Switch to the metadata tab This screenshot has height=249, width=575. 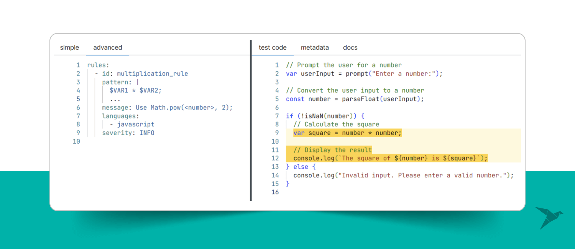pos(315,48)
